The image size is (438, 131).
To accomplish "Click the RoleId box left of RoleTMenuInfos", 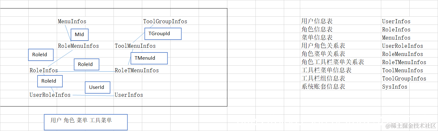I will [x=86, y=64].
